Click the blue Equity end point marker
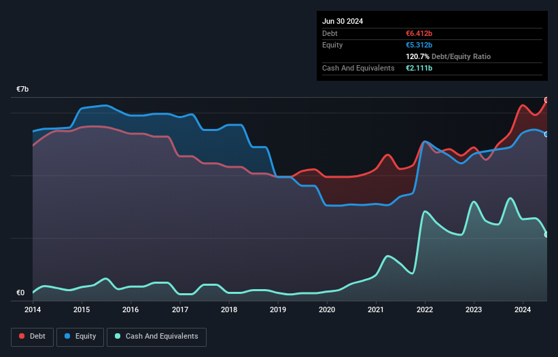The height and width of the screenshot is (357, 558). pos(546,134)
